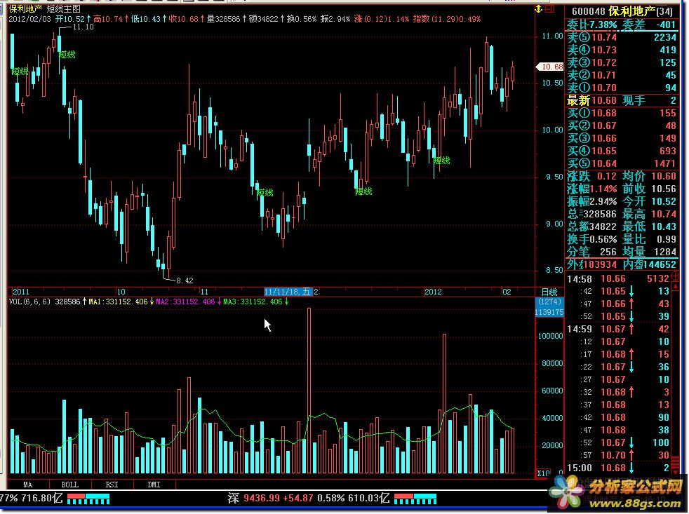Click the 买④ 10.65 bid row
Viewport: 689px width, 514px height.
[622, 151]
